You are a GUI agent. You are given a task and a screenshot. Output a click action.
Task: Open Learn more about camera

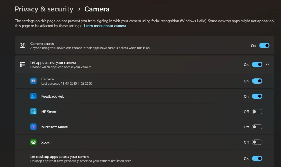coord(105,26)
